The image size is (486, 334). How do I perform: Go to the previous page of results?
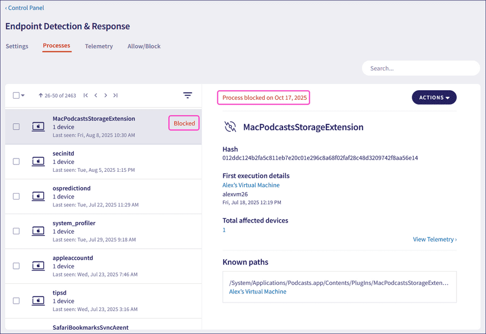(x=96, y=95)
